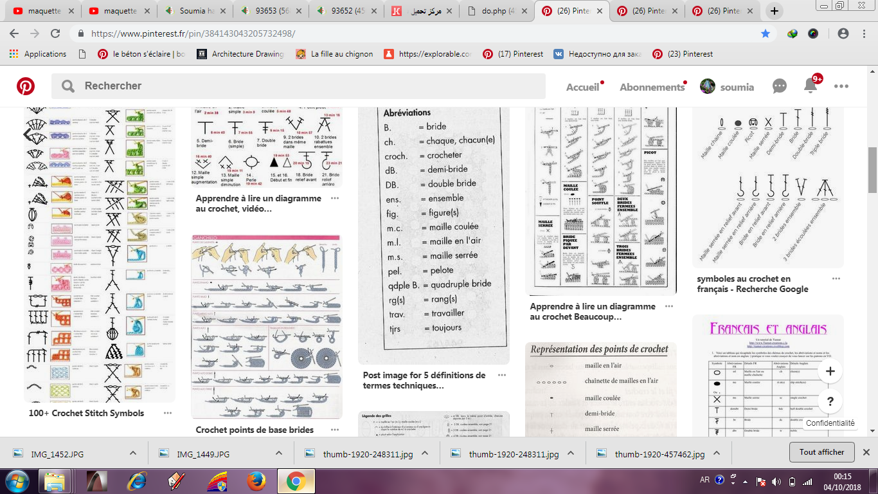Bookmark this page with the star icon
Screen dimensions: 878x494
766,33
